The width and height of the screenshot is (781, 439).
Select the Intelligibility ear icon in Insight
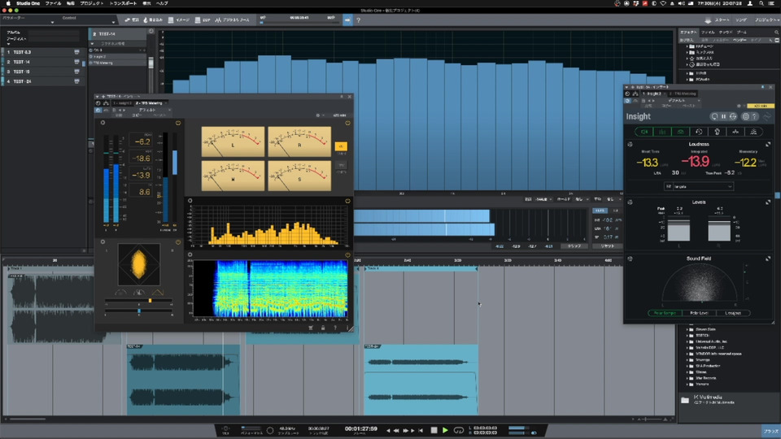coord(718,132)
